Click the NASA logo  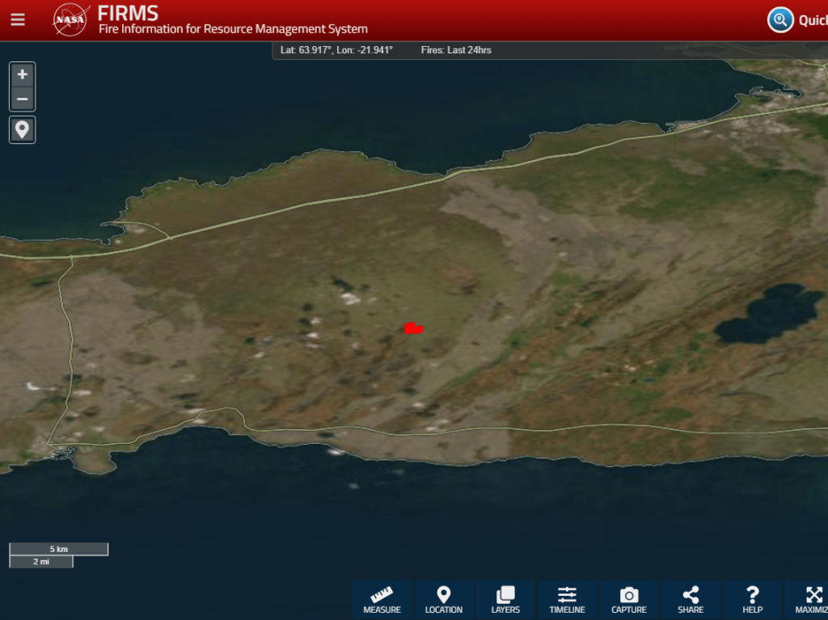(x=70, y=19)
